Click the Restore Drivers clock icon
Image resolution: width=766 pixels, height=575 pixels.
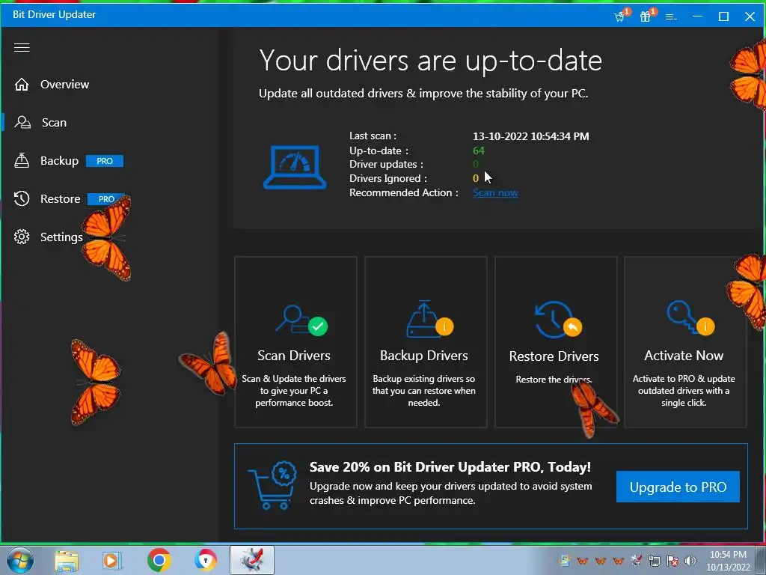click(558, 320)
